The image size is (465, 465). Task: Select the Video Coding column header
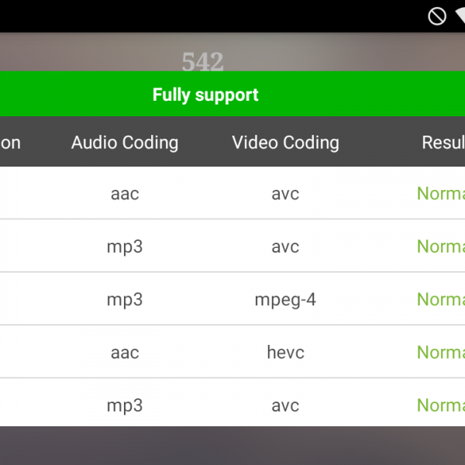[x=285, y=143]
